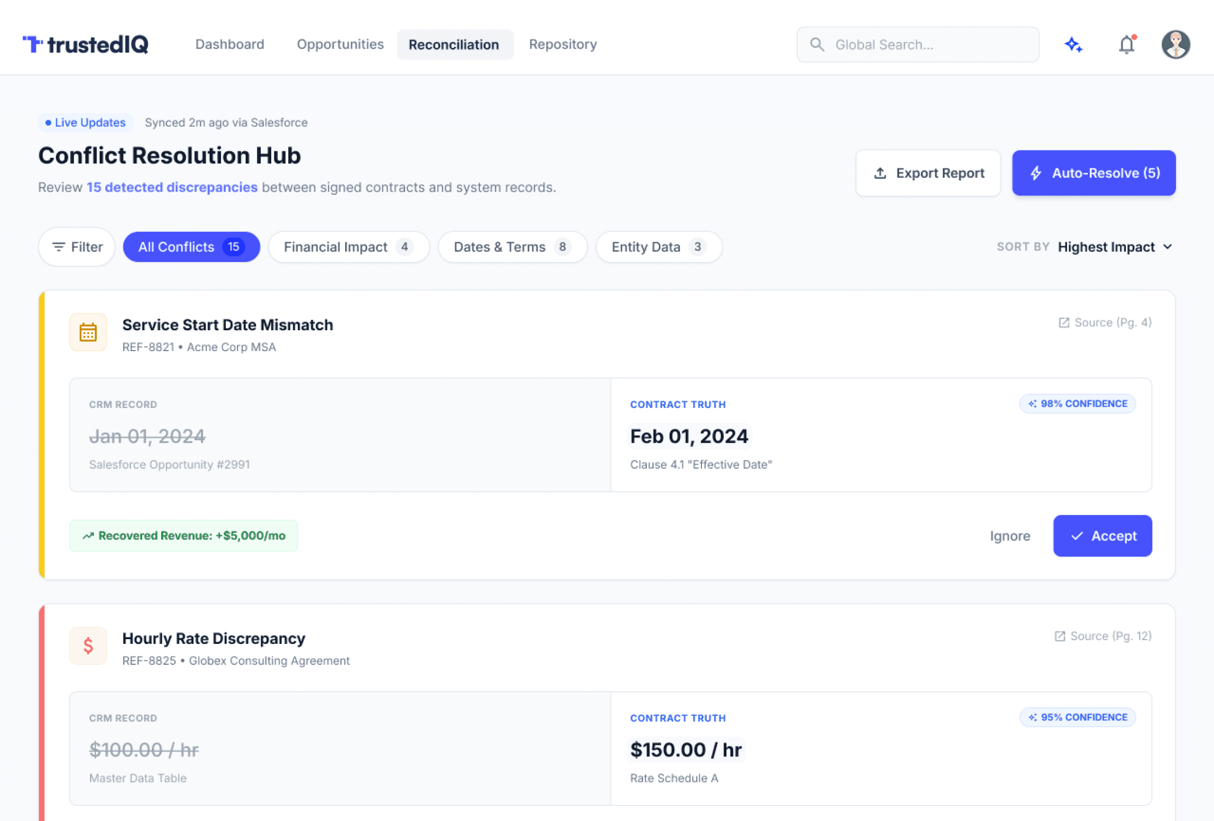Expand the Highest Impact sort dropdown
The width and height of the screenshot is (1214, 821).
click(x=1115, y=247)
